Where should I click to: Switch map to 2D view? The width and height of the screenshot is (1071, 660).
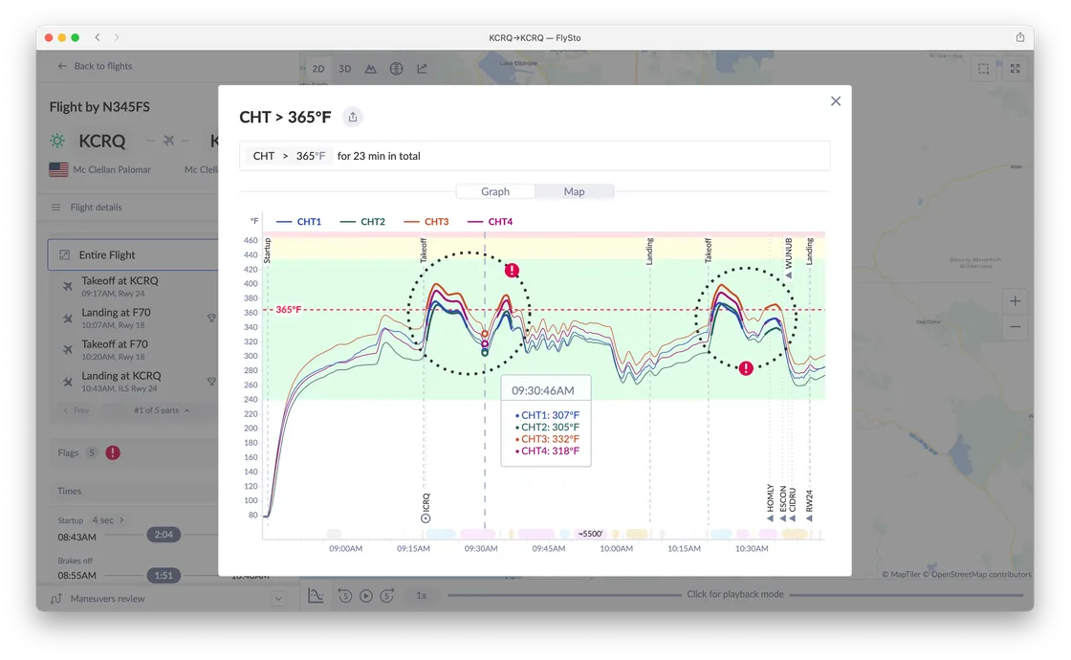coord(318,69)
